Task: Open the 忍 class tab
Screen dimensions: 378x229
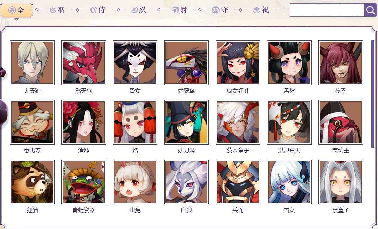Action: click(139, 10)
